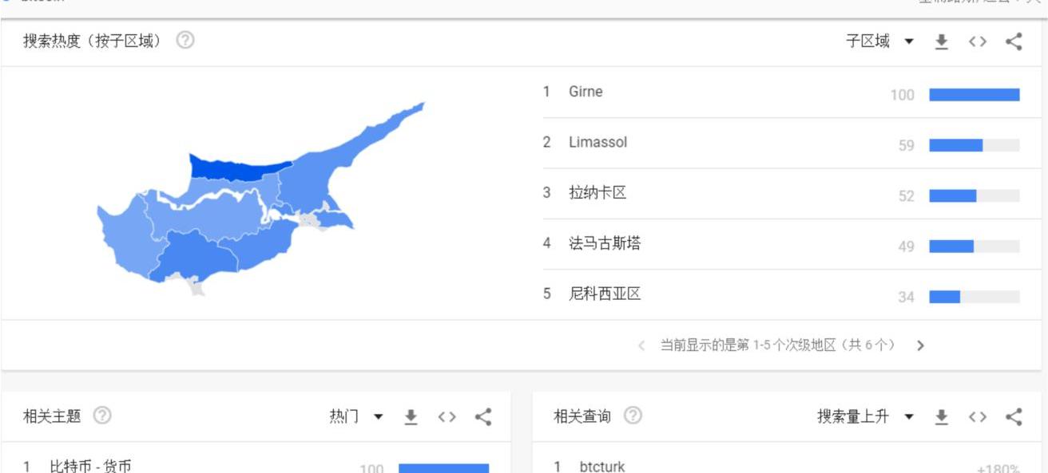This screenshot has height=473, width=1048.
Task: Download the related queries data
Action: point(942,416)
